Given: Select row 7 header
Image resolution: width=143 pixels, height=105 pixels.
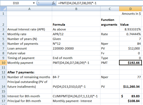Looking at the screenshot, I should pyautogui.click(x=3, y=48).
